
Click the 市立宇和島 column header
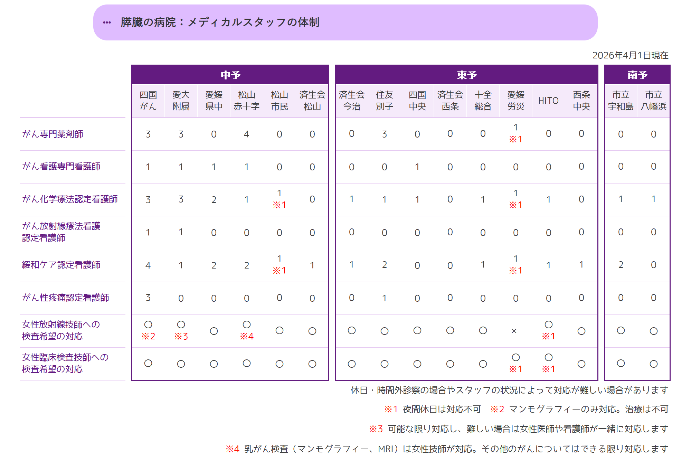621,101
